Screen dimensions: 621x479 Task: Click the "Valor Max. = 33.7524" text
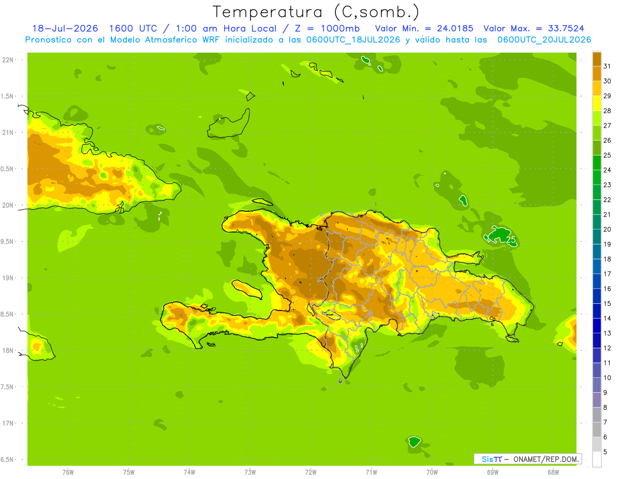click(x=534, y=28)
